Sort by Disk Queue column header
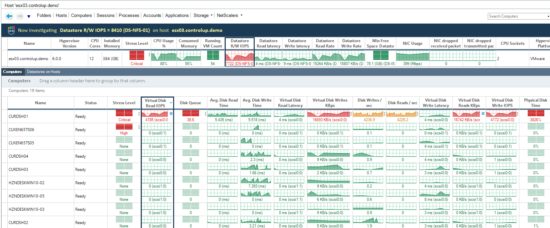The width and height of the screenshot is (550, 228). pyautogui.click(x=190, y=103)
